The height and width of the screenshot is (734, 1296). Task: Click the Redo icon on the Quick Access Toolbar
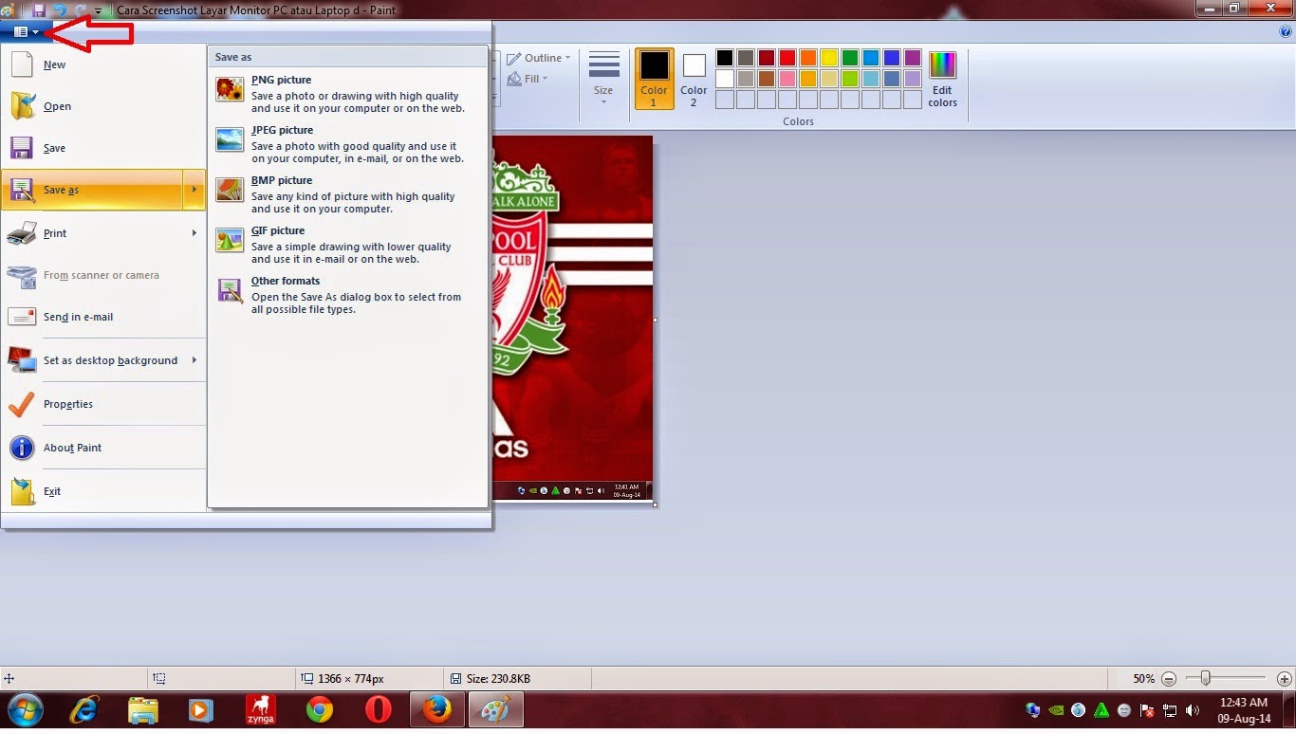click(81, 9)
